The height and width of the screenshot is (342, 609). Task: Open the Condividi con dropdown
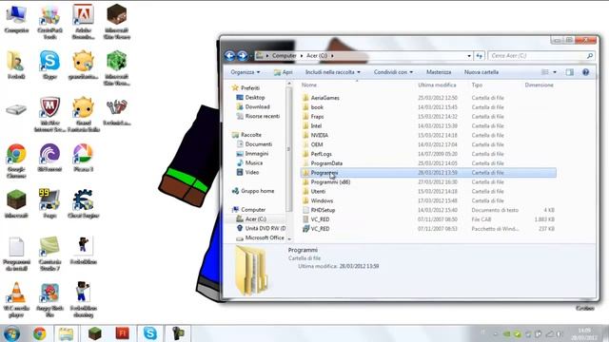coord(393,72)
